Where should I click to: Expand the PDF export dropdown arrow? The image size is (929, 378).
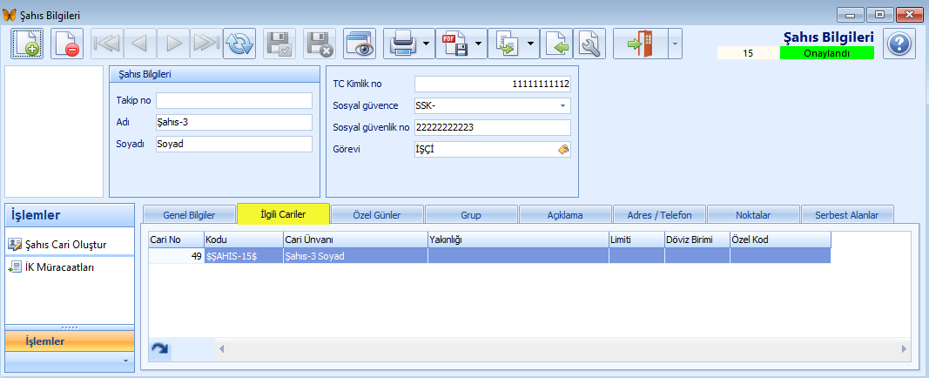tap(479, 44)
